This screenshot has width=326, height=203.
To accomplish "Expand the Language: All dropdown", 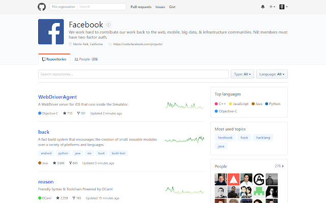I will coord(272,74).
